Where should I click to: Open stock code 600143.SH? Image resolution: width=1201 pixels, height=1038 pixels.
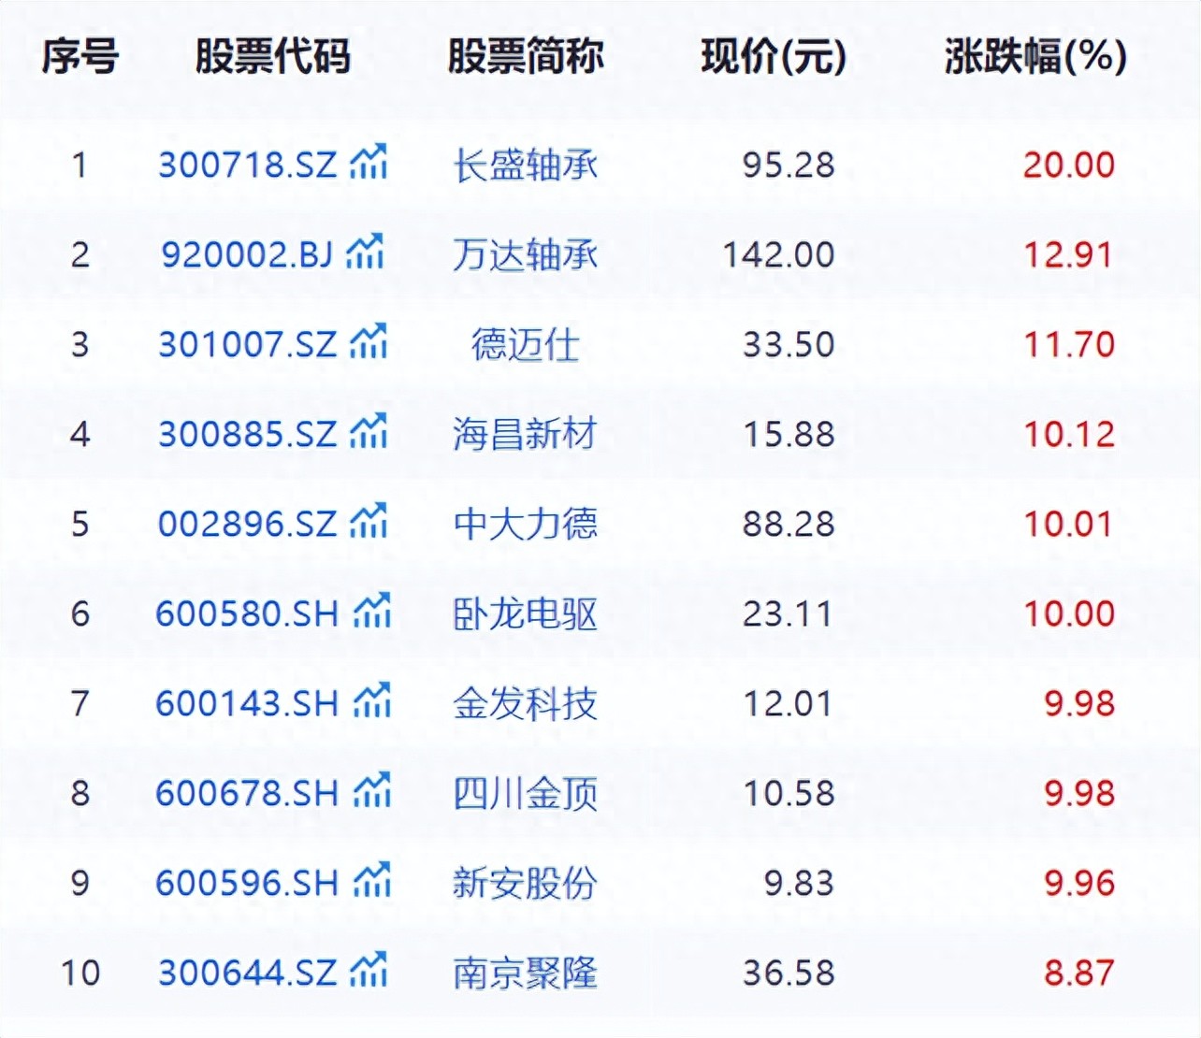pos(247,704)
